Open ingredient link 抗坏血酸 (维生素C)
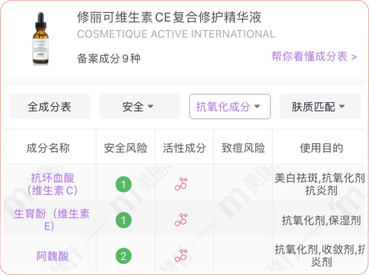 pyautogui.click(x=52, y=184)
